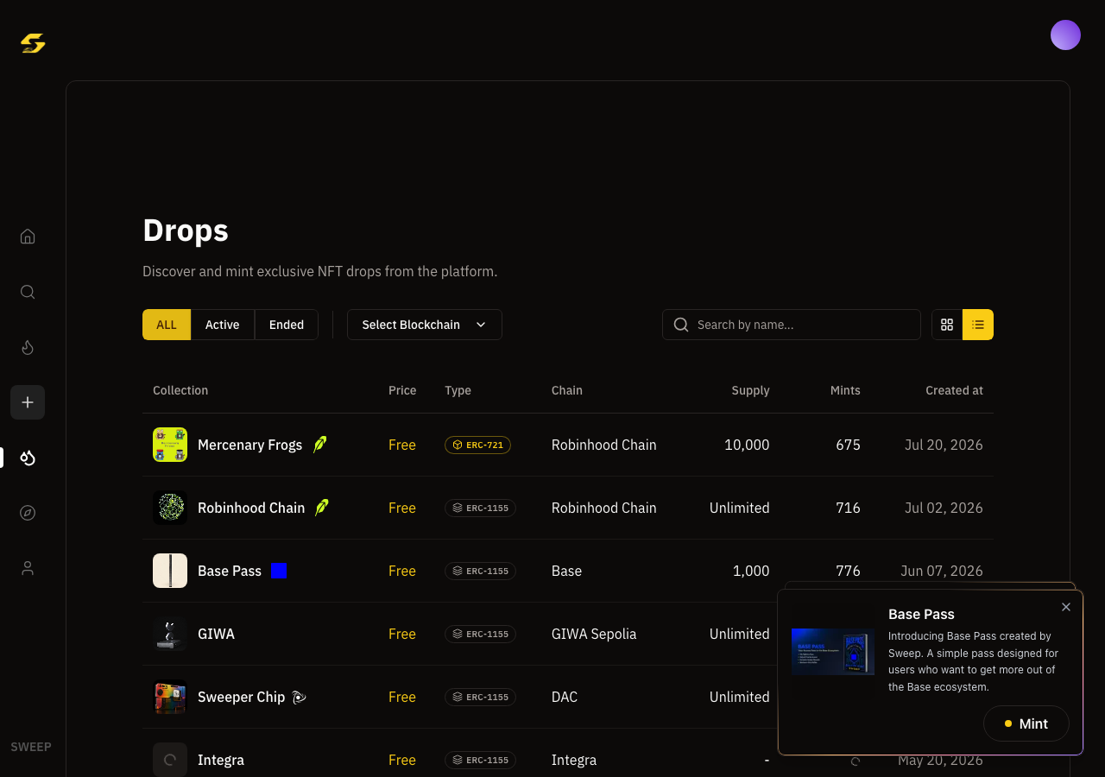Switch to grid view
The height and width of the screenshot is (777, 1105).
(x=947, y=325)
